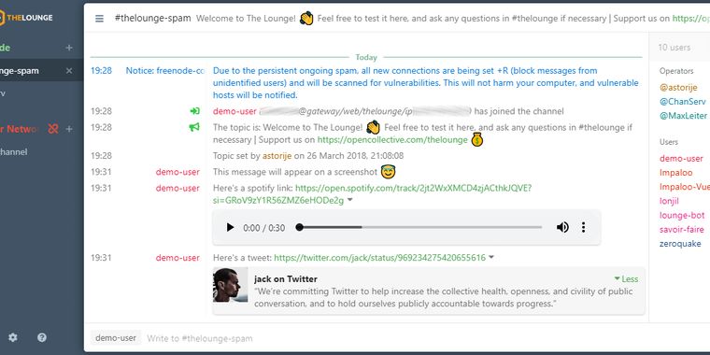Open jack's avatar thumbnail in tweet
This screenshot has width=710, height=355.
click(231, 285)
